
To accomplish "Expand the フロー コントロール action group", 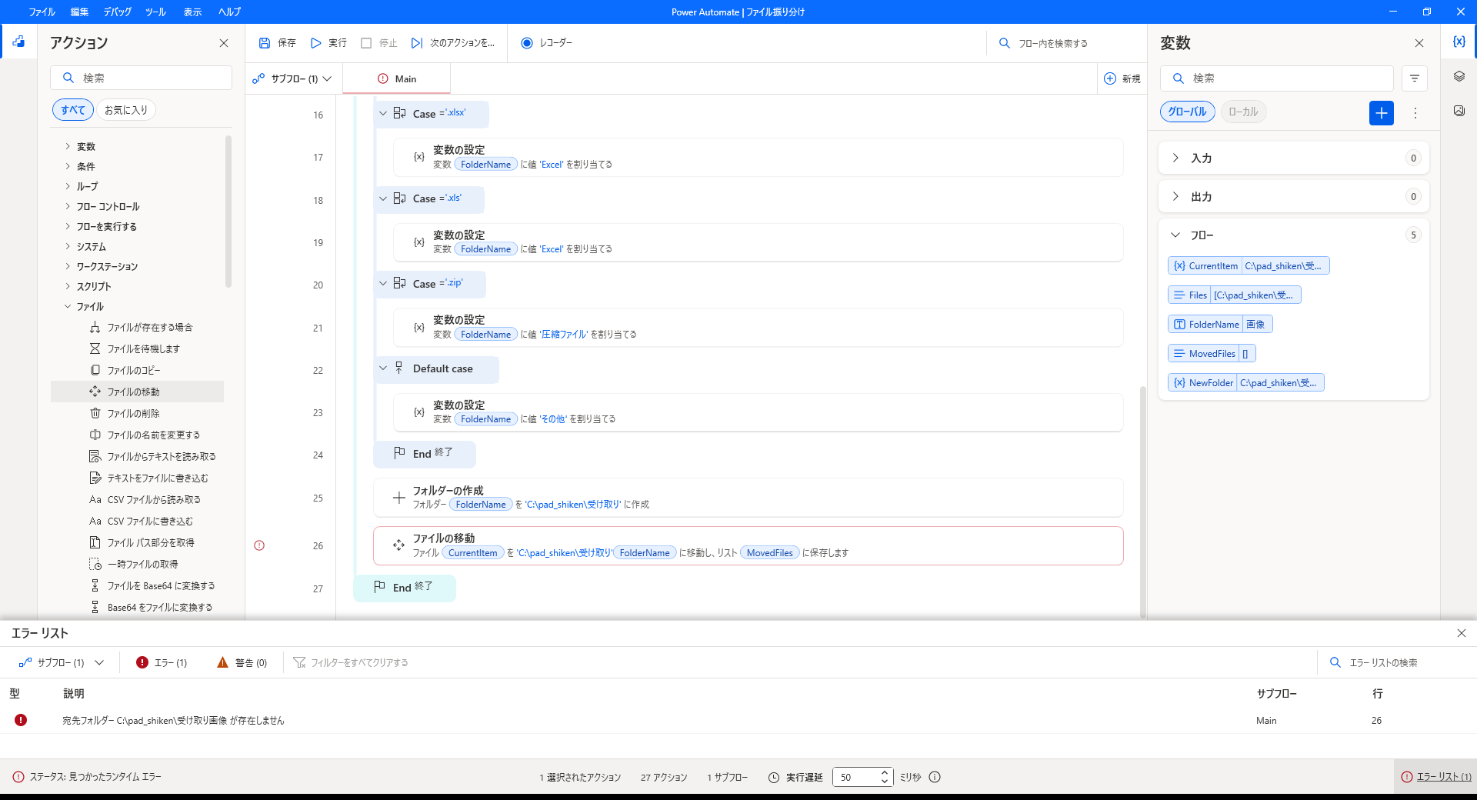I will tap(68, 206).
